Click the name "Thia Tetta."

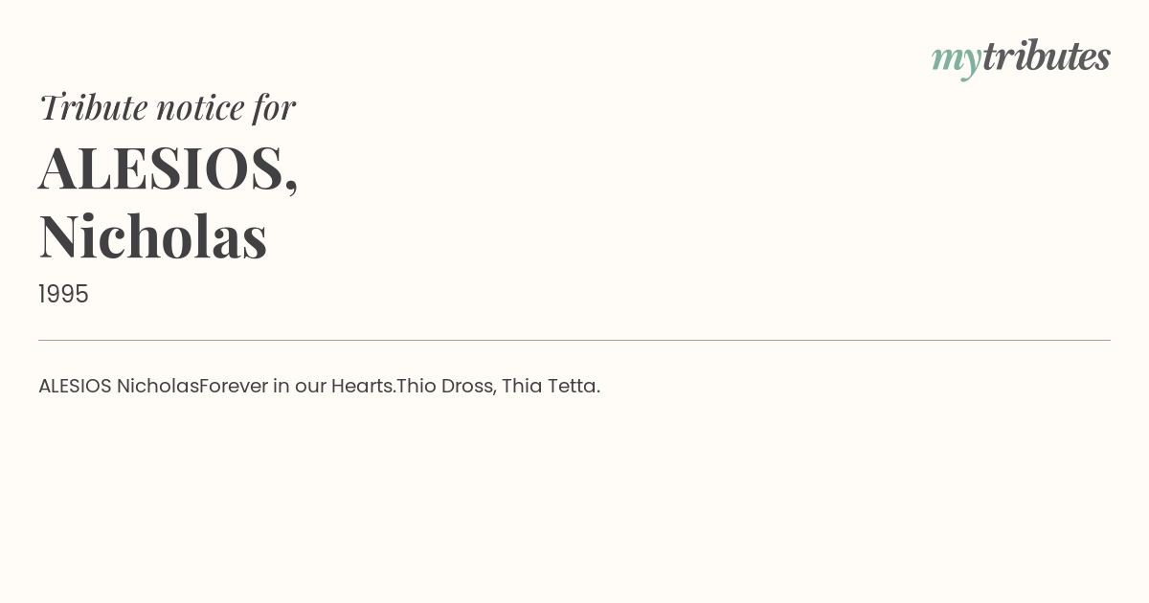(552, 386)
